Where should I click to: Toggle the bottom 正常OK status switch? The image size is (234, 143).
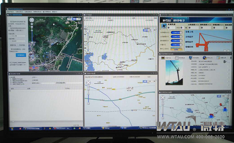(x=176, y=45)
